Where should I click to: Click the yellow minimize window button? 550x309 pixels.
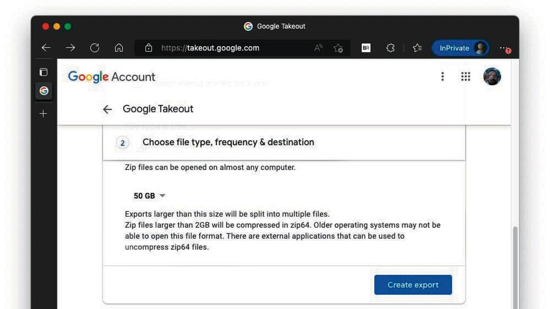coord(57,27)
